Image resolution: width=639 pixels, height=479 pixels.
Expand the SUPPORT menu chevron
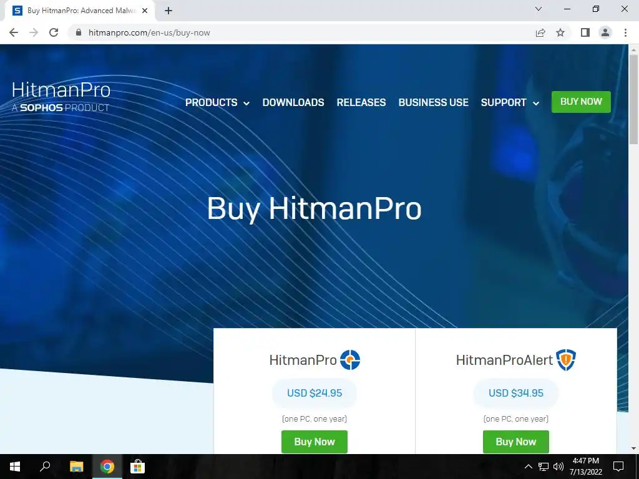(x=536, y=104)
